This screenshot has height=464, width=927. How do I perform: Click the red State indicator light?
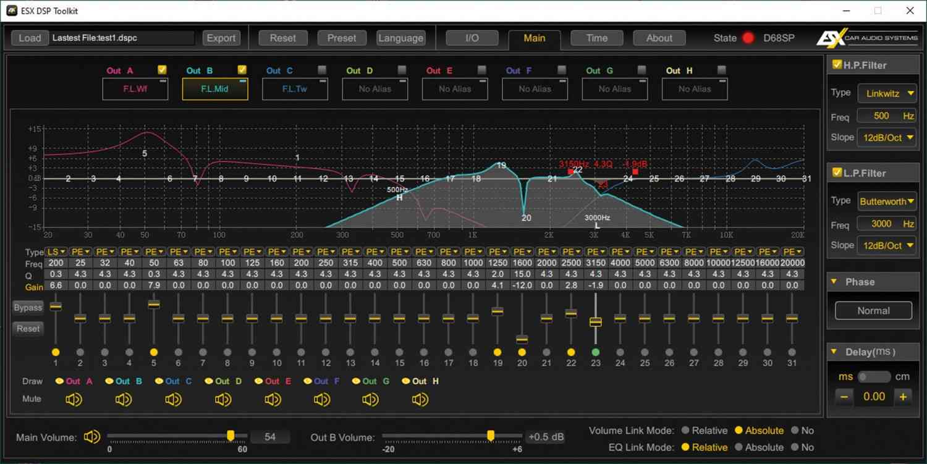748,38
